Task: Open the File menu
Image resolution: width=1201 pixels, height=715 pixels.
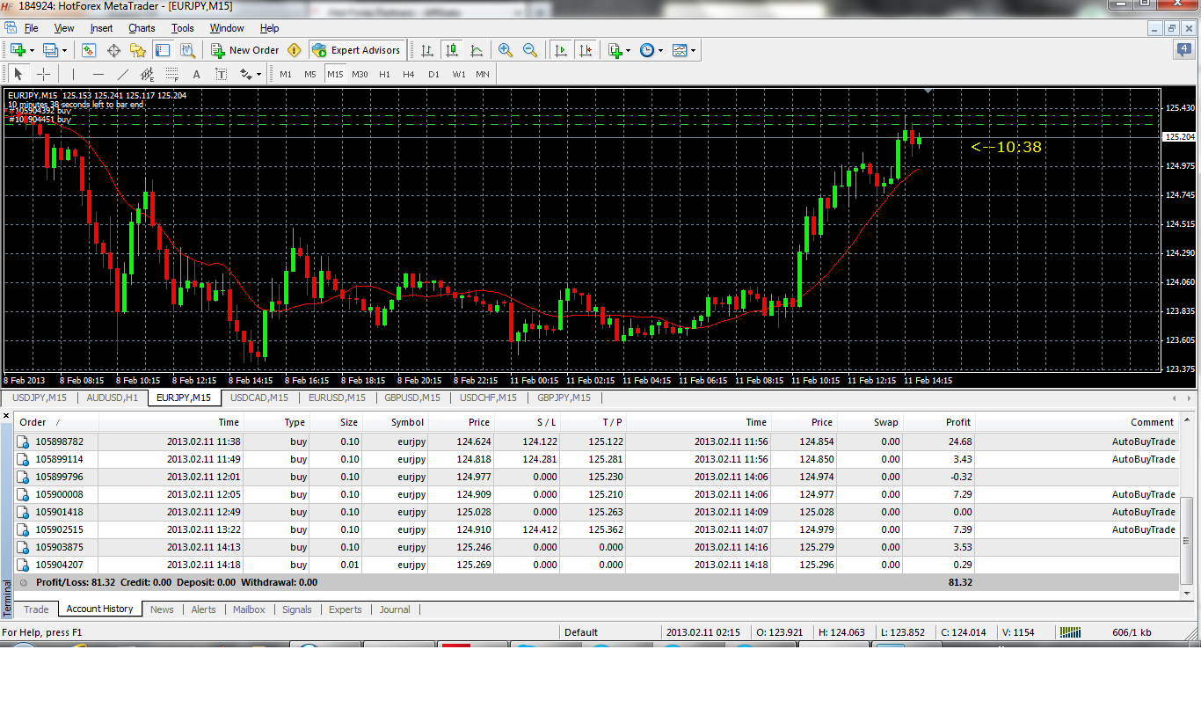Action: coord(32,28)
